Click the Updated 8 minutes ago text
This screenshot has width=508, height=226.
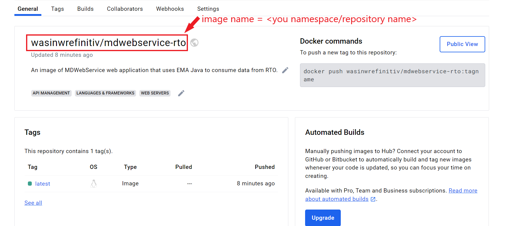62,55
